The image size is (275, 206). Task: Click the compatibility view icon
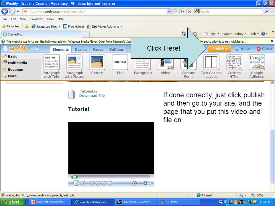click(x=175, y=11)
